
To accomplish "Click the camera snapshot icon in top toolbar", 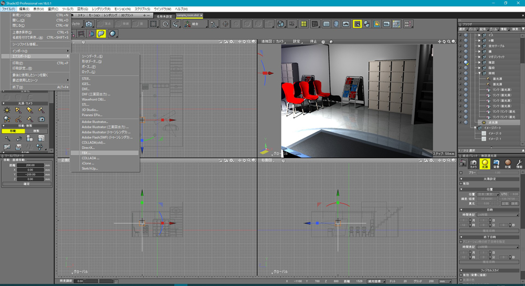I will pos(89,24).
